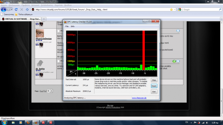The height and width of the screenshot is (125, 223).
Task: Open DPC Latency Checker Info menu
Action: tap(72, 26)
